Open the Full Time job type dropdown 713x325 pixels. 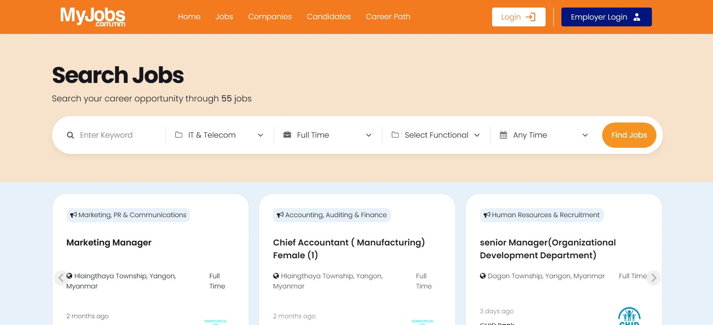[x=328, y=135]
